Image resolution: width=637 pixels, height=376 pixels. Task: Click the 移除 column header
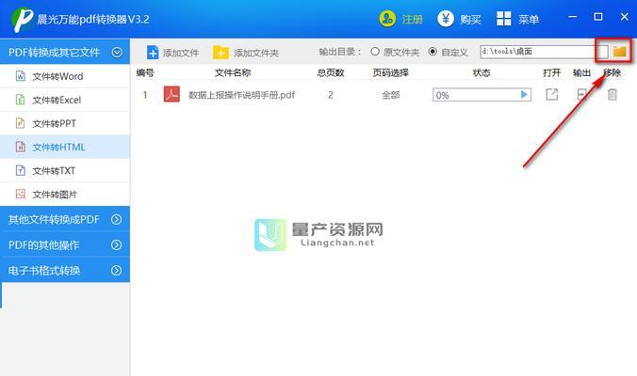tap(612, 73)
